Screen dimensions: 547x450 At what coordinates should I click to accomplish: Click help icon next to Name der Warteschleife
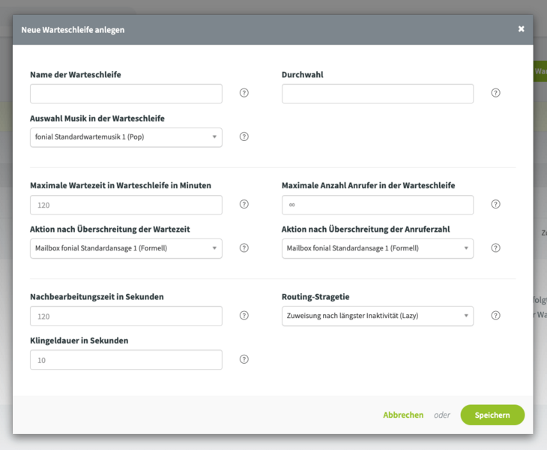click(244, 93)
